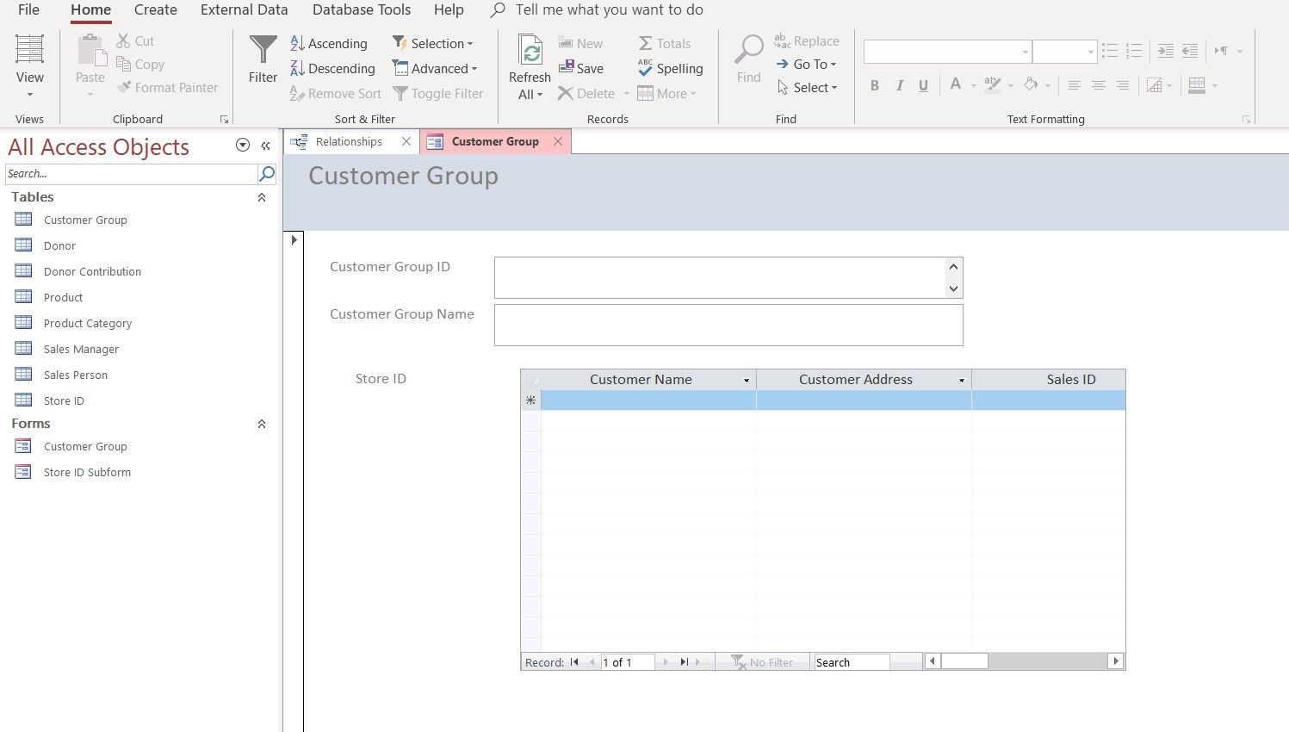Toggle italic text formatting
This screenshot has width=1289, height=732.
[899, 85]
